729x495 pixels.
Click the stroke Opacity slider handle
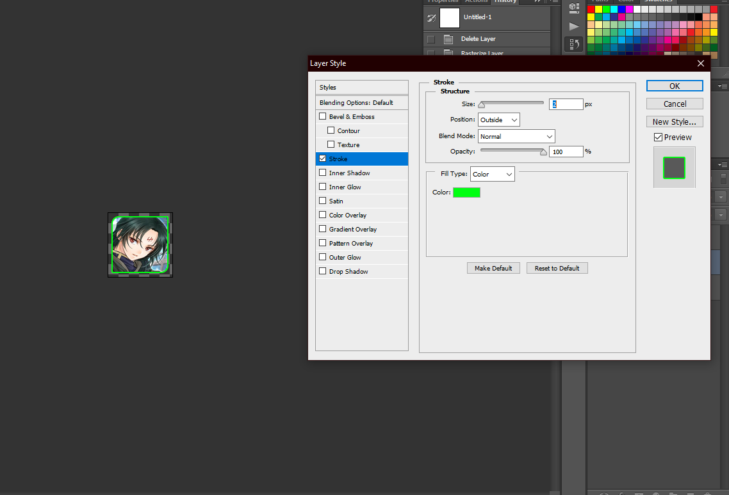543,152
